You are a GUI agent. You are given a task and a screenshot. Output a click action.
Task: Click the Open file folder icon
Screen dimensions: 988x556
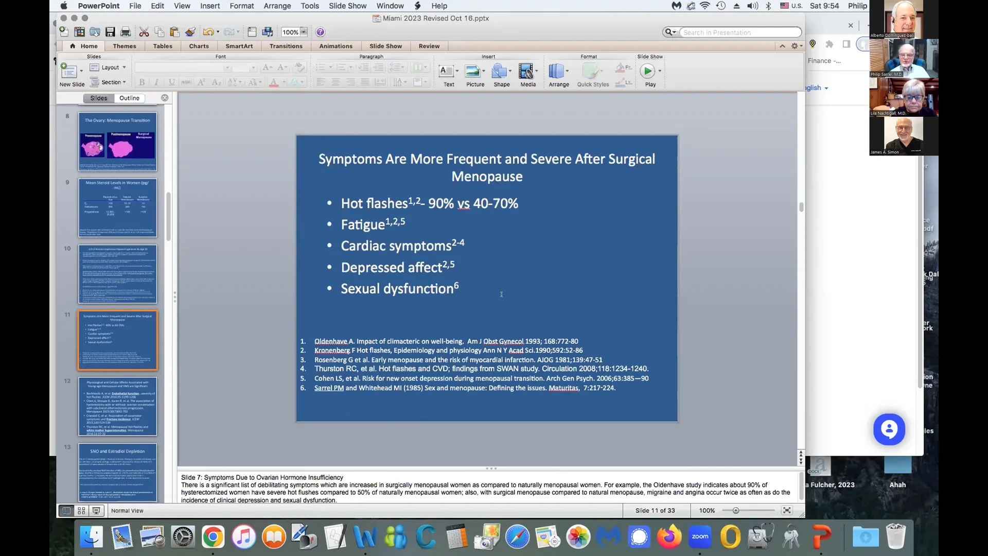coord(95,32)
